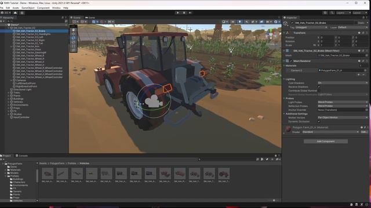Select the Transform tool in Scene overlay
The width and height of the screenshot is (371, 208).
click(x=74, y=50)
